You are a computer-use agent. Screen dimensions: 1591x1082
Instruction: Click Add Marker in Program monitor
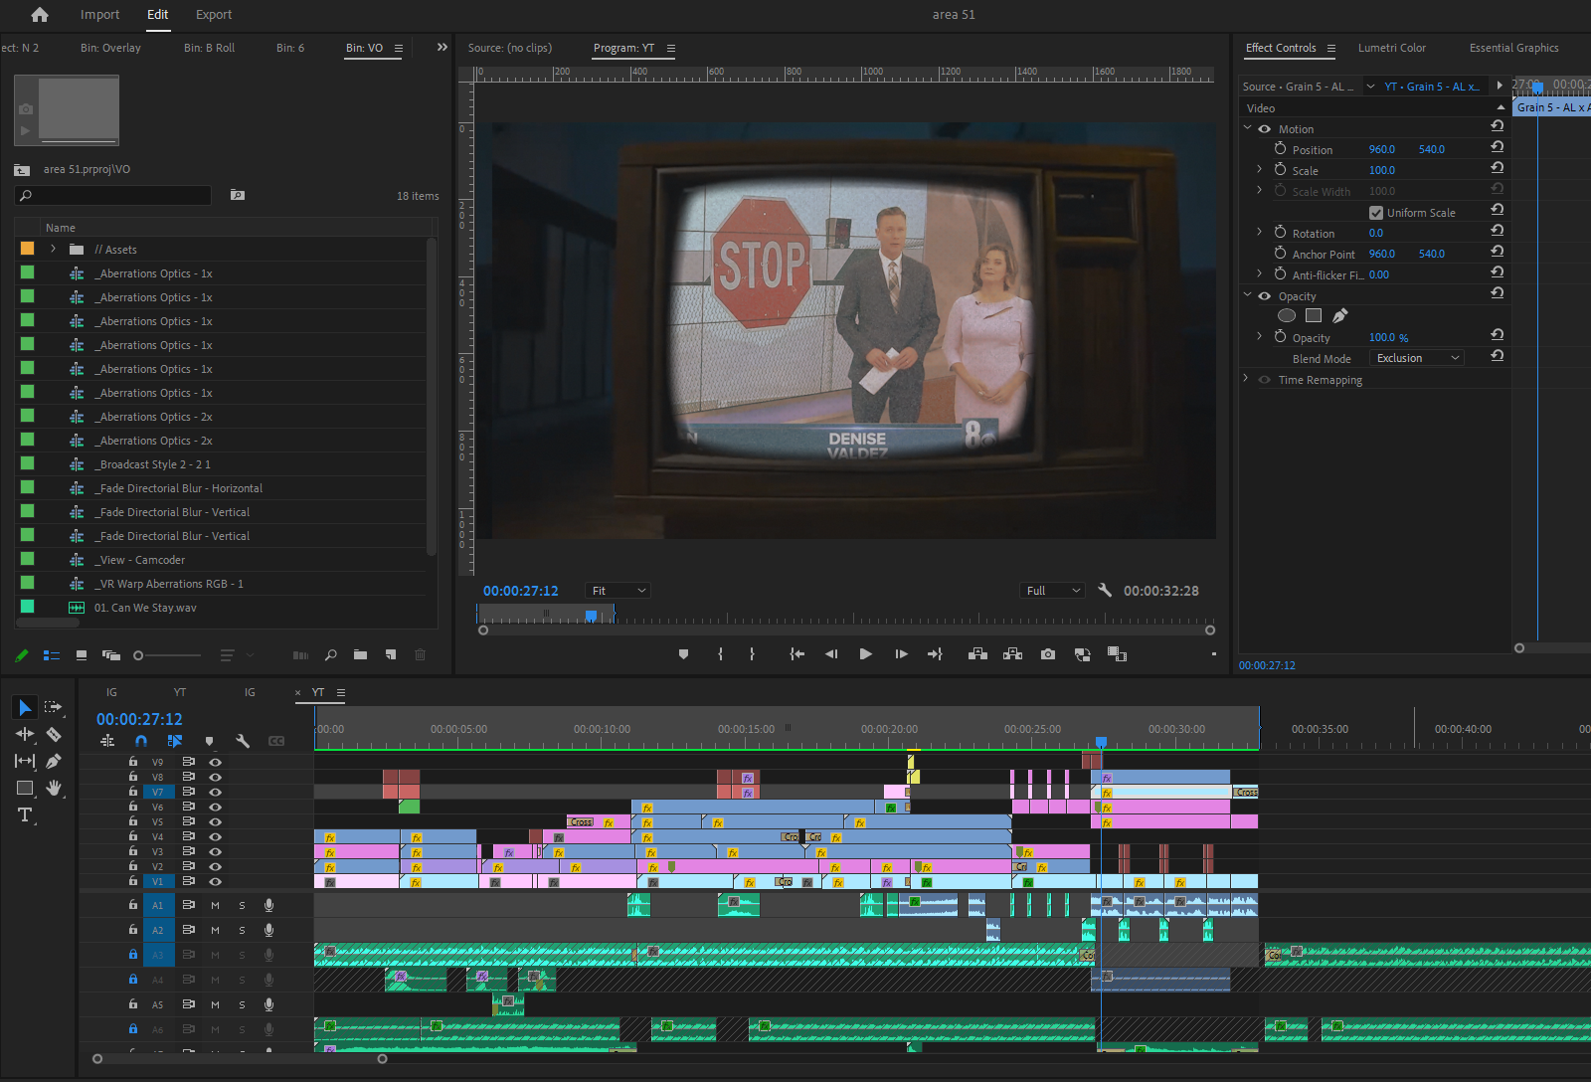(683, 654)
